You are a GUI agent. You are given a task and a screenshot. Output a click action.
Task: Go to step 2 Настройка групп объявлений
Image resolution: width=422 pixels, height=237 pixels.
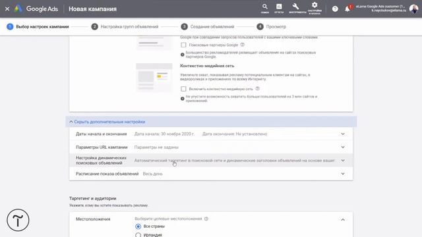pyautogui.click(x=125, y=26)
